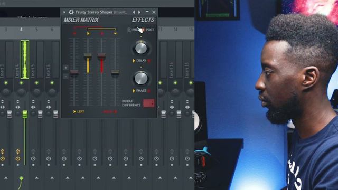Select mixer track number 5

(x=36, y=30)
